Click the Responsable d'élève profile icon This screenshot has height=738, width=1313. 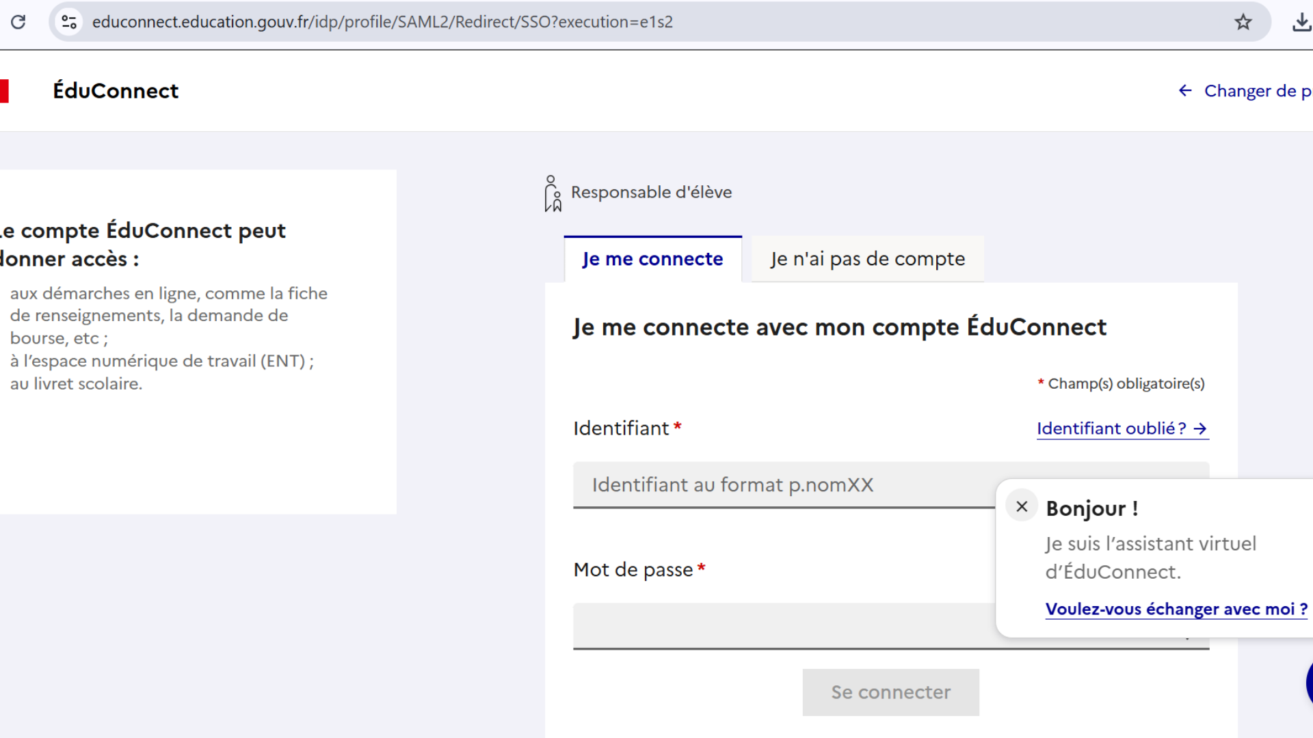pyautogui.click(x=553, y=193)
